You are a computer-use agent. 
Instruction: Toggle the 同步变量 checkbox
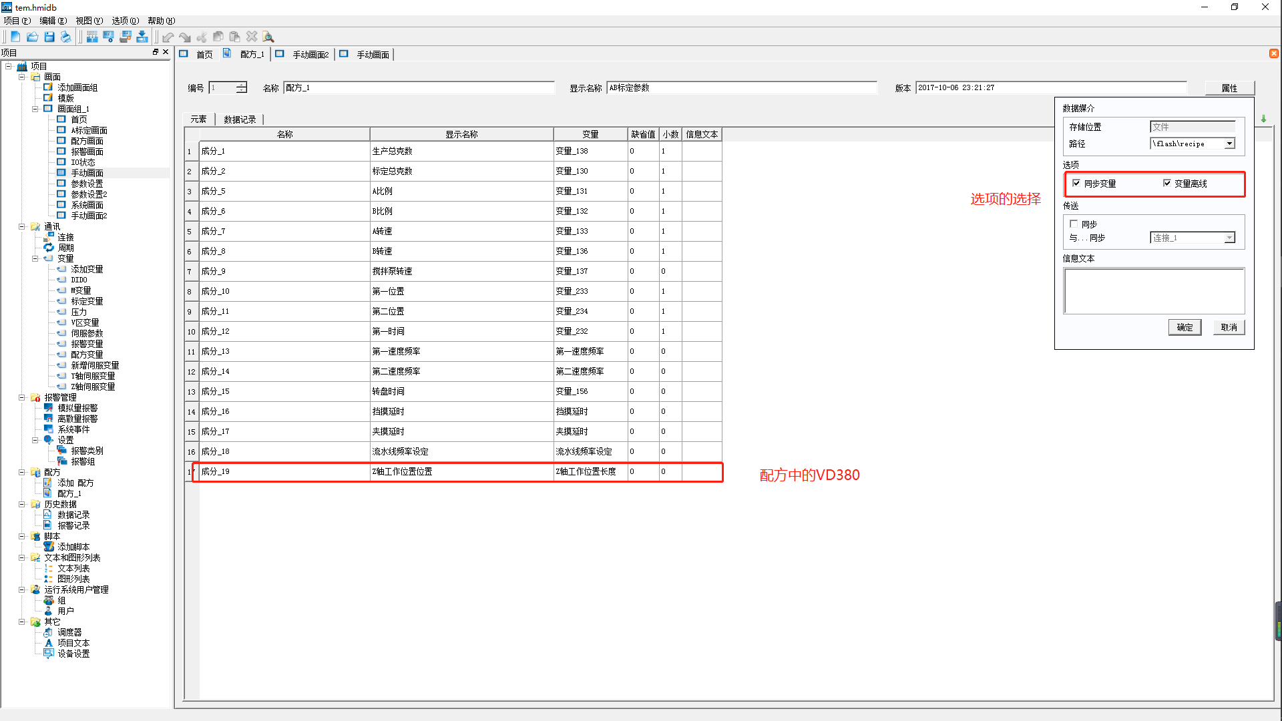pyautogui.click(x=1076, y=183)
